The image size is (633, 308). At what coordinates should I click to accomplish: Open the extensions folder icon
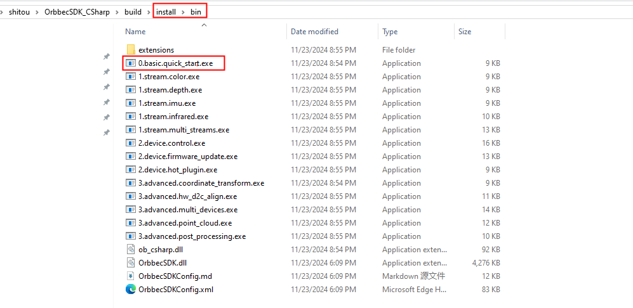(x=130, y=49)
